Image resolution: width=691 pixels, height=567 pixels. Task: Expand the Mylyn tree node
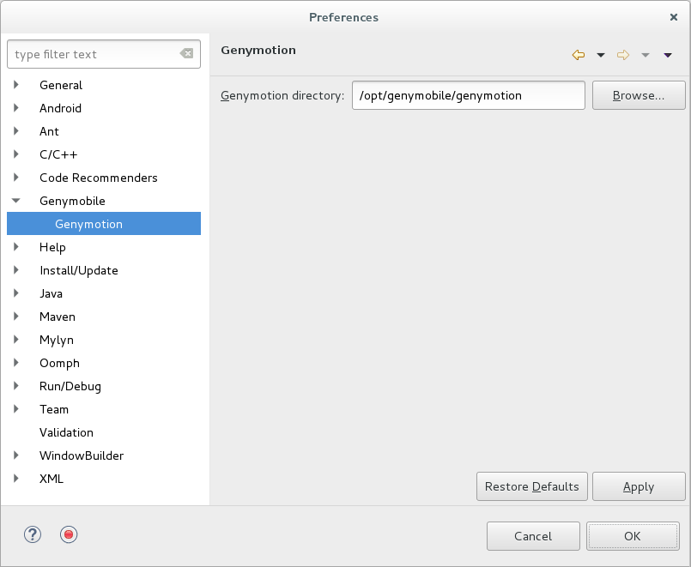click(x=16, y=340)
